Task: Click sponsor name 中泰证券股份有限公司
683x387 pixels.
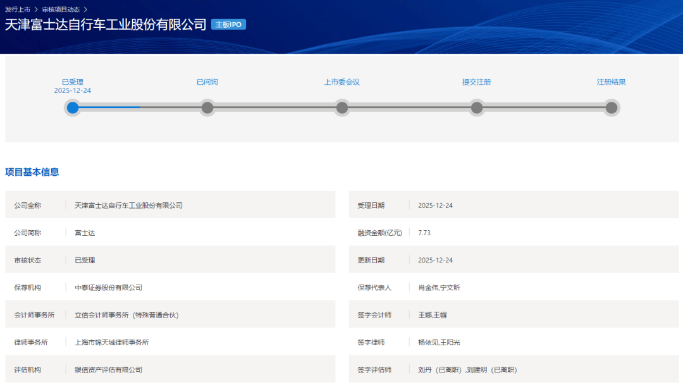Action: click(x=108, y=288)
